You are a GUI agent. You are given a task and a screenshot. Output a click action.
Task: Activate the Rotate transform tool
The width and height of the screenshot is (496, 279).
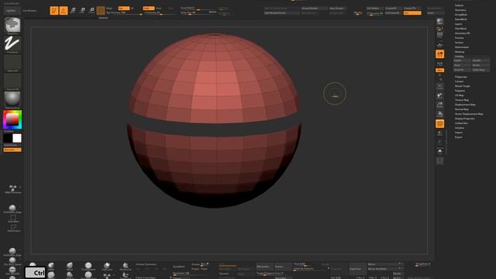91,10
